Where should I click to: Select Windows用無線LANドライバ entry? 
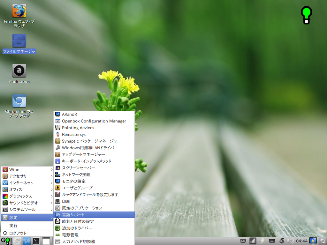click(94, 148)
